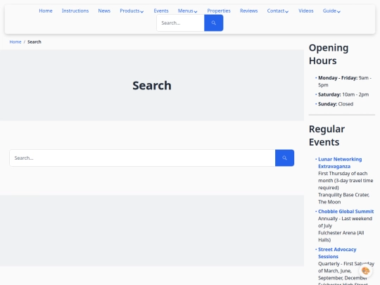This screenshot has width=380, height=285.
Task: Click the Fulchester Arena location text
Action: click(341, 236)
